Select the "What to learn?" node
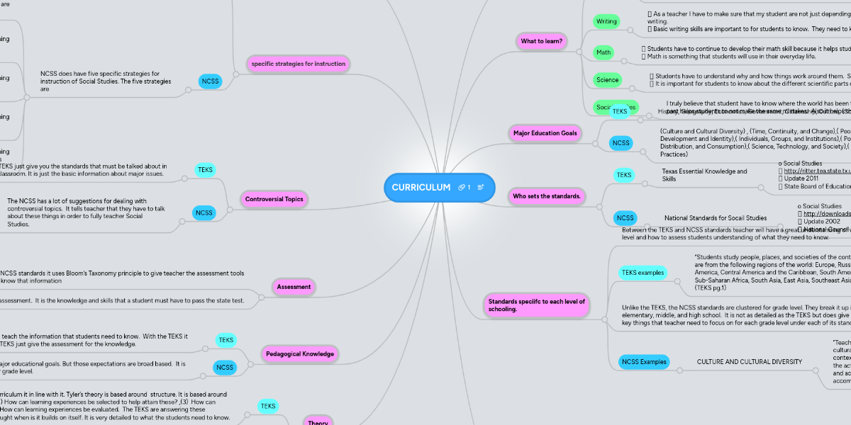 [x=541, y=41]
